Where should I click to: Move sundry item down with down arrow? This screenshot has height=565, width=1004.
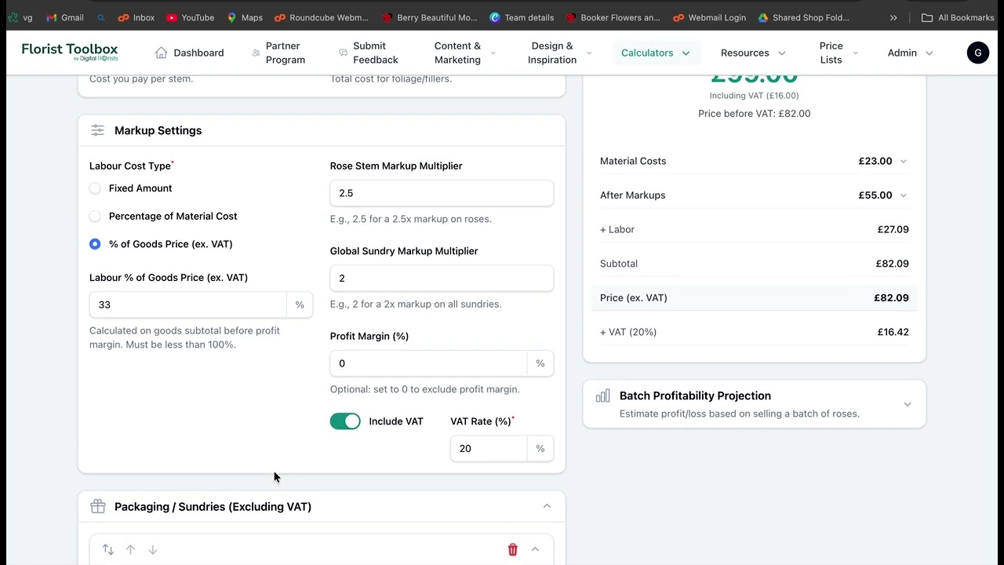click(x=153, y=550)
